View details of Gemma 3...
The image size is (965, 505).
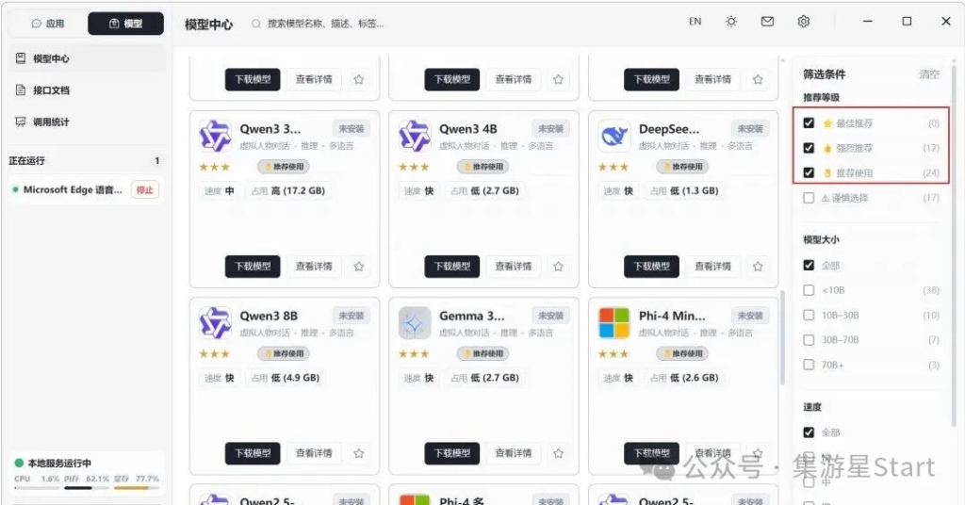(514, 453)
